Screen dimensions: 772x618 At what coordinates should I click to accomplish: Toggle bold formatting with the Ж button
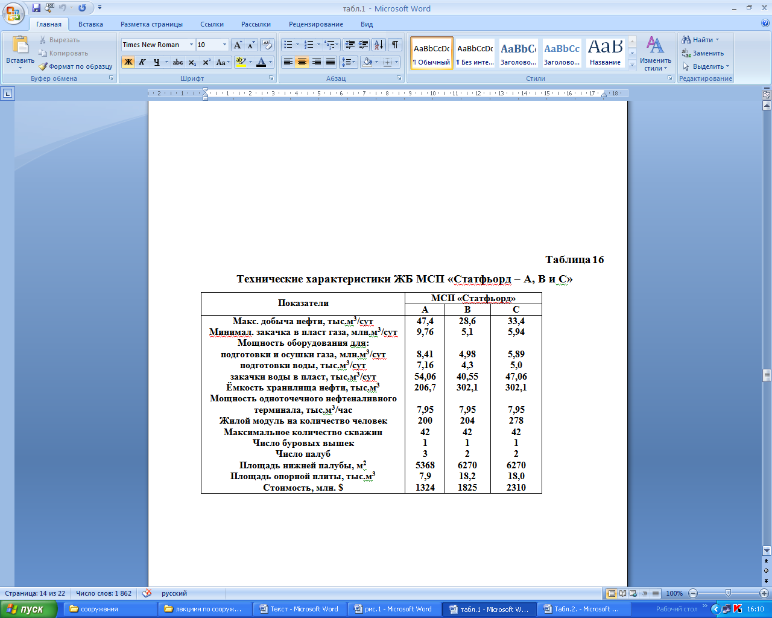[128, 62]
